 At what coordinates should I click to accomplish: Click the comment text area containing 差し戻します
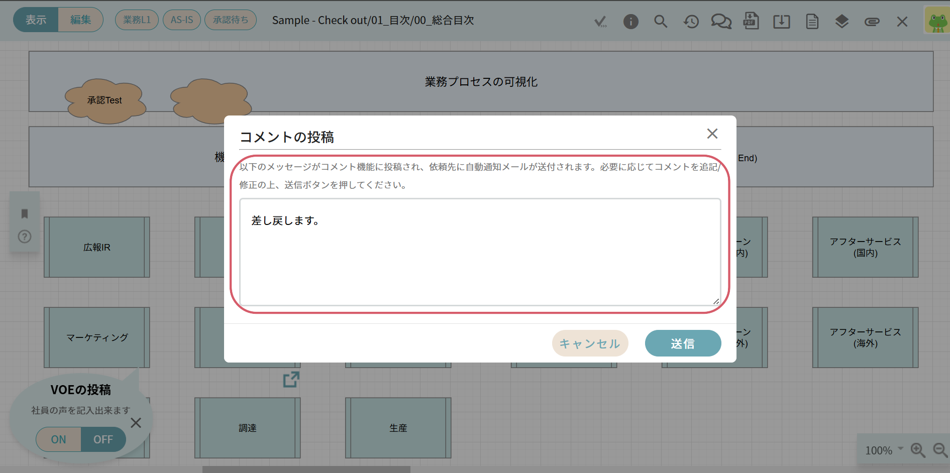point(480,252)
